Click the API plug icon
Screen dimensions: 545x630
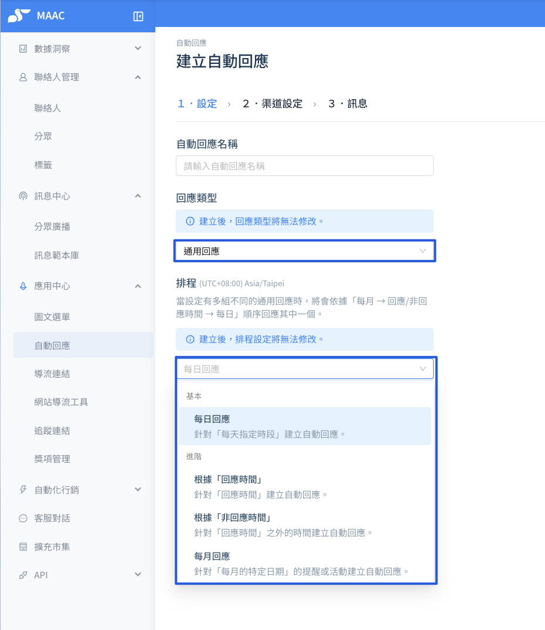pyautogui.click(x=23, y=575)
